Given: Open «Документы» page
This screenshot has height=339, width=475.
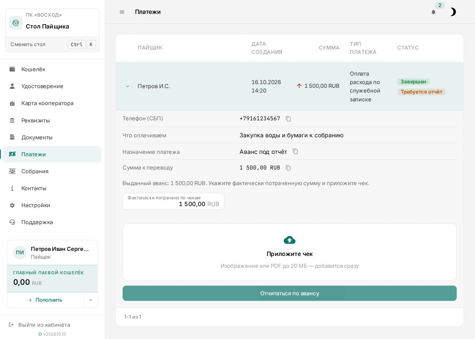Looking at the screenshot, I should click(53, 137).
